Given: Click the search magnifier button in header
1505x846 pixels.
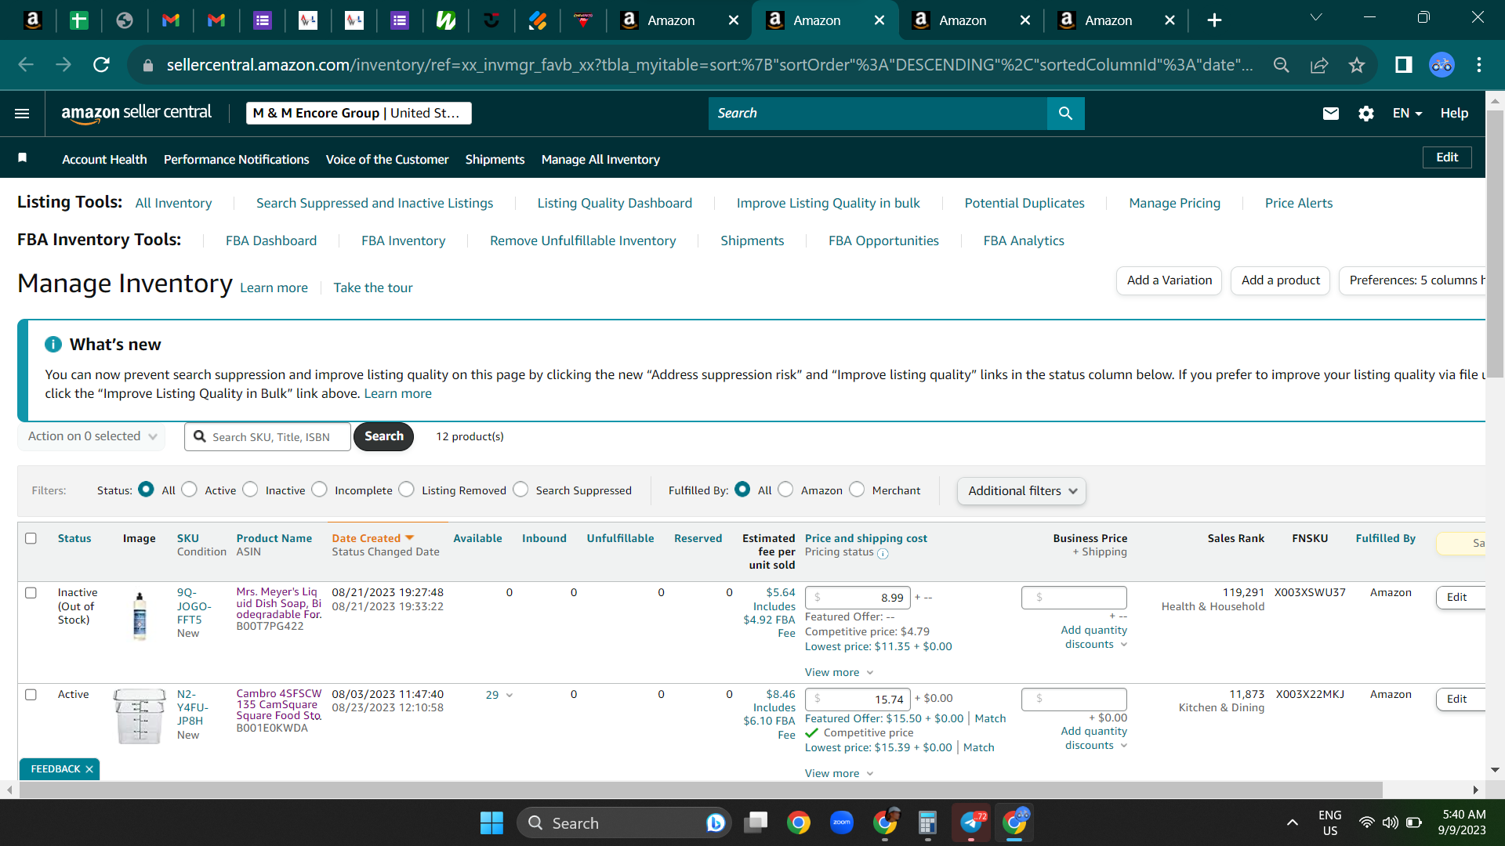Looking at the screenshot, I should click(x=1065, y=114).
